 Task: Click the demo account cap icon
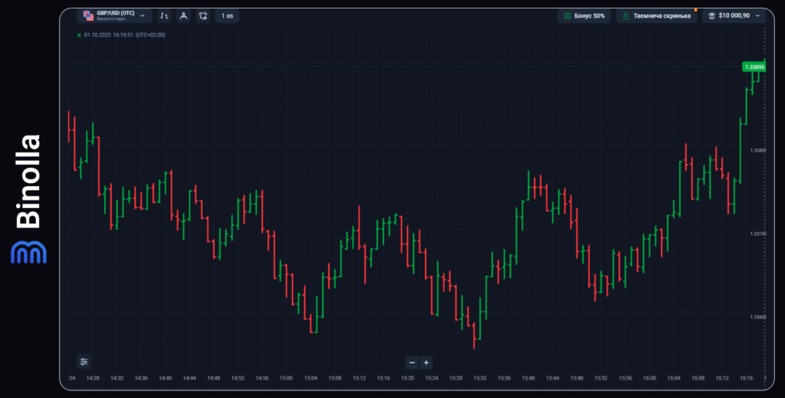[711, 15]
